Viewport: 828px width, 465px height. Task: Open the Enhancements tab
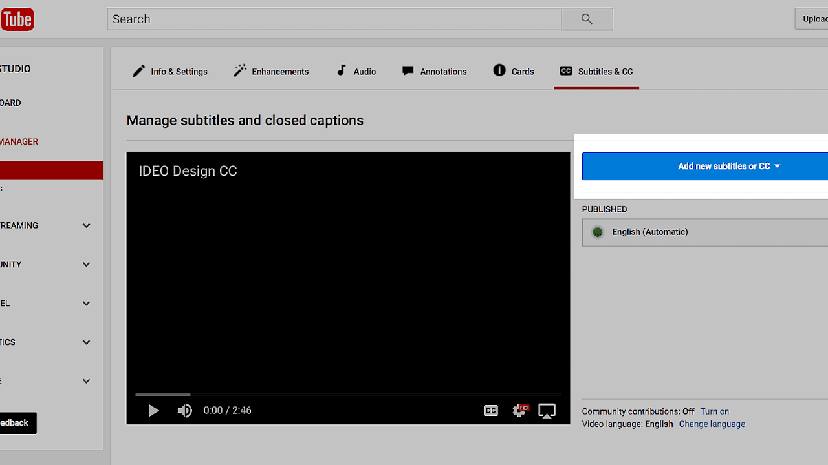(x=271, y=71)
